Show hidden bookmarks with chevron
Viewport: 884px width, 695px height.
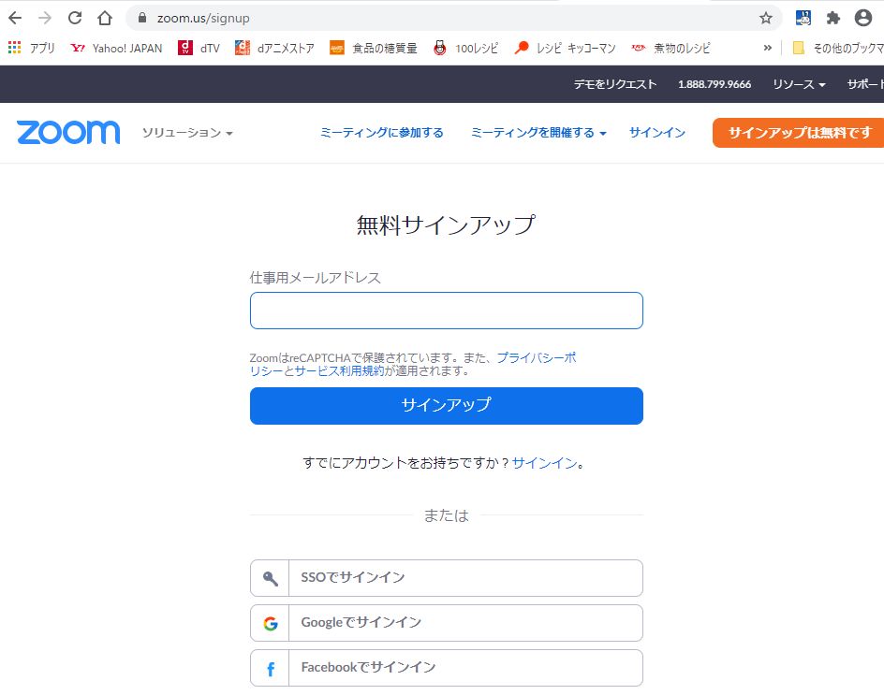tap(768, 48)
